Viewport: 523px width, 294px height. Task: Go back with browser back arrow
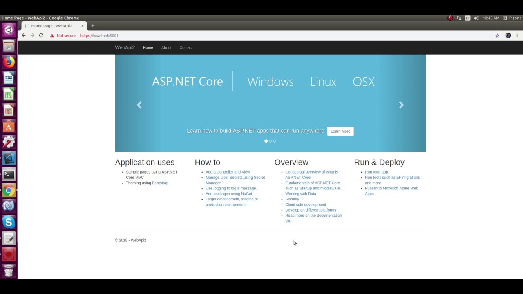[x=24, y=36]
